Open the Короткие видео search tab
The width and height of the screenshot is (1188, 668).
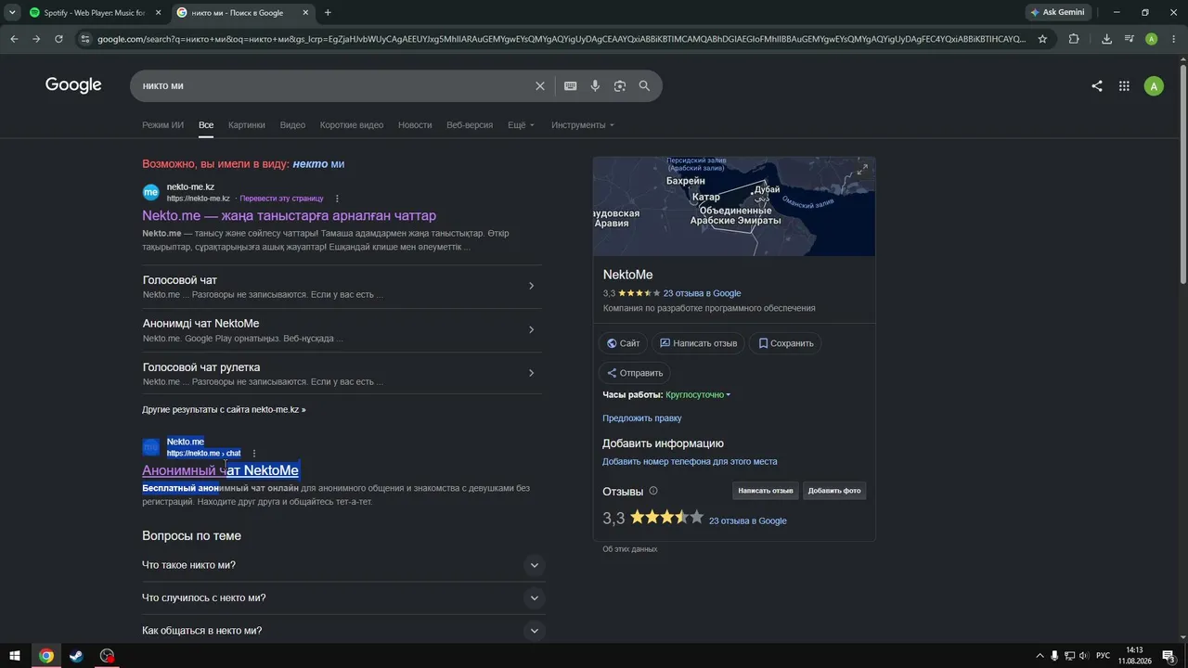pyautogui.click(x=352, y=125)
